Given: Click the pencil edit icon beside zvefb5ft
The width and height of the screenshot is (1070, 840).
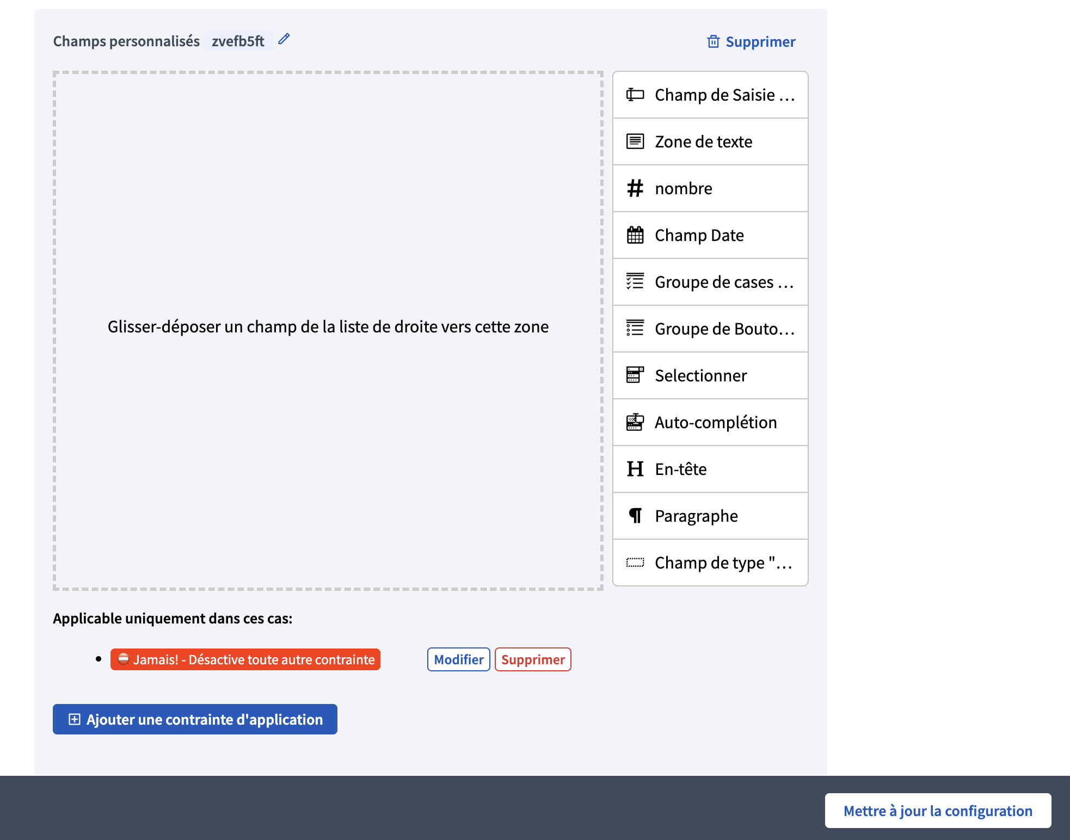Looking at the screenshot, I should 284,39.
